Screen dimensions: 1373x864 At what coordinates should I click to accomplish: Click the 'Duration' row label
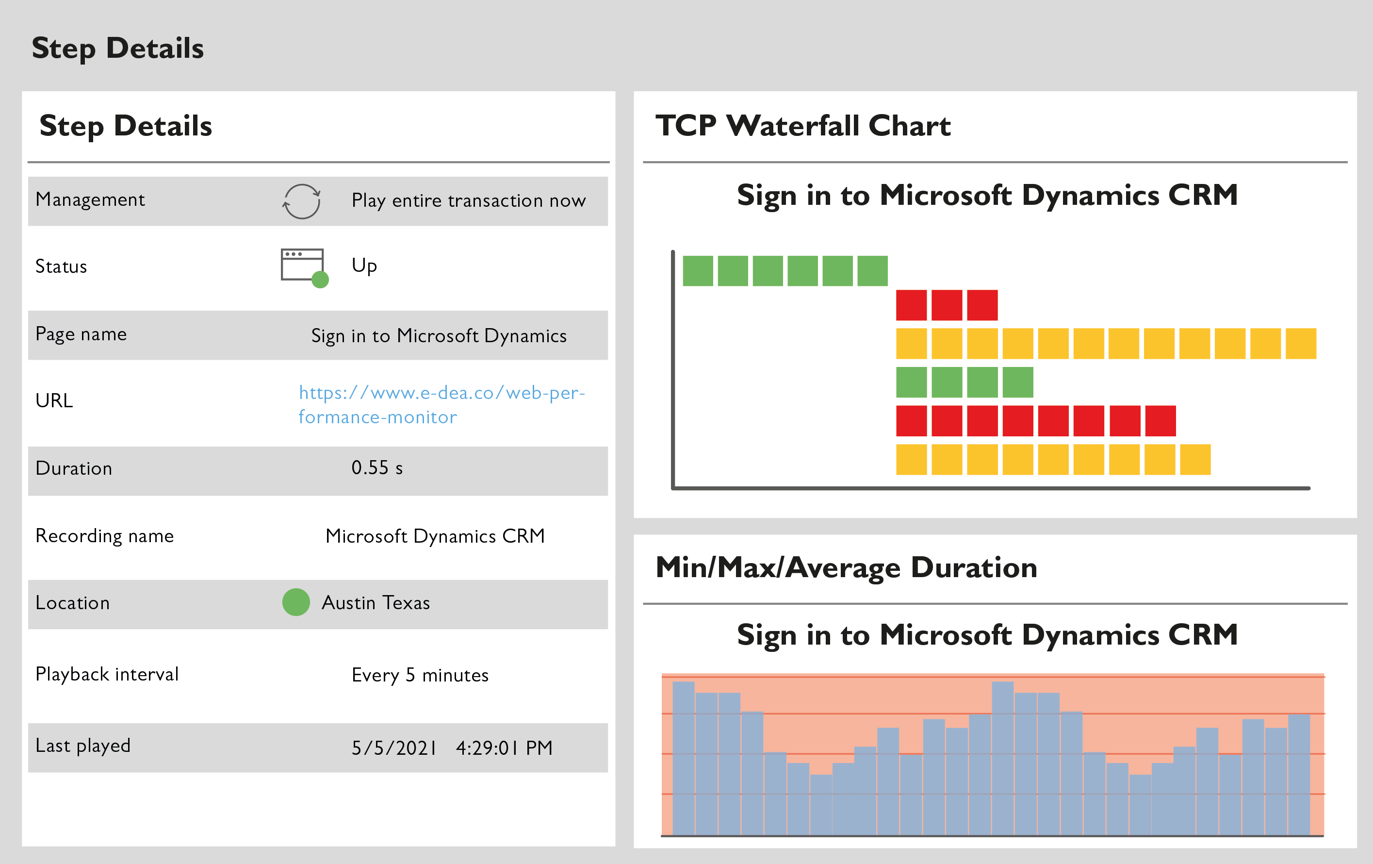(74, 468)
